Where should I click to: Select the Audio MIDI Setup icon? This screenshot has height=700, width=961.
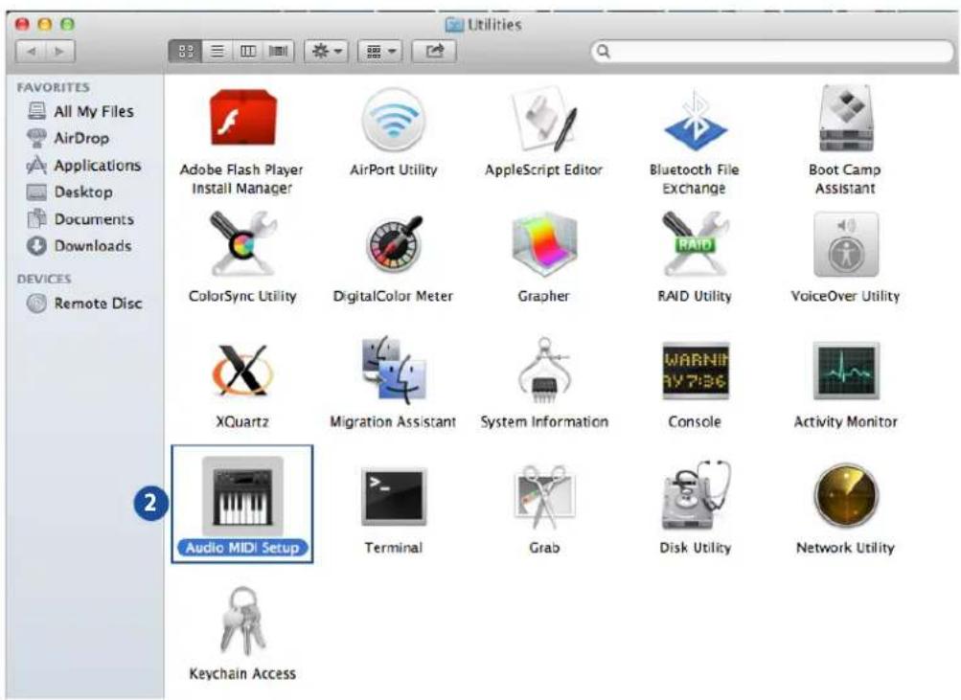point(242,496)
